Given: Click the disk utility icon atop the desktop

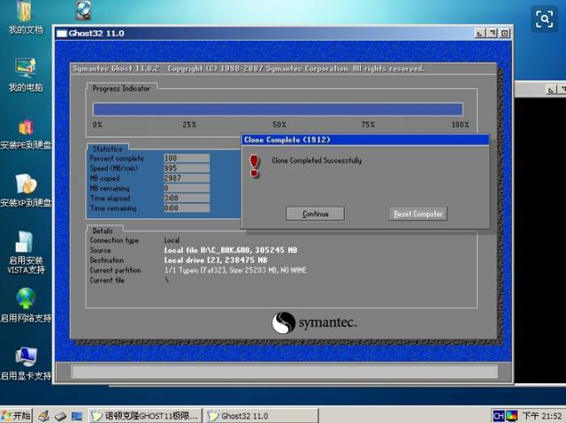Looking at the screenshot, I should (83, 11).
